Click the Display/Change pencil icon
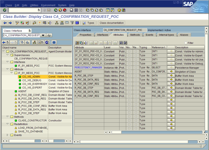Image resolution: width=209 pixels, height=150 pixels. point(17,23)
